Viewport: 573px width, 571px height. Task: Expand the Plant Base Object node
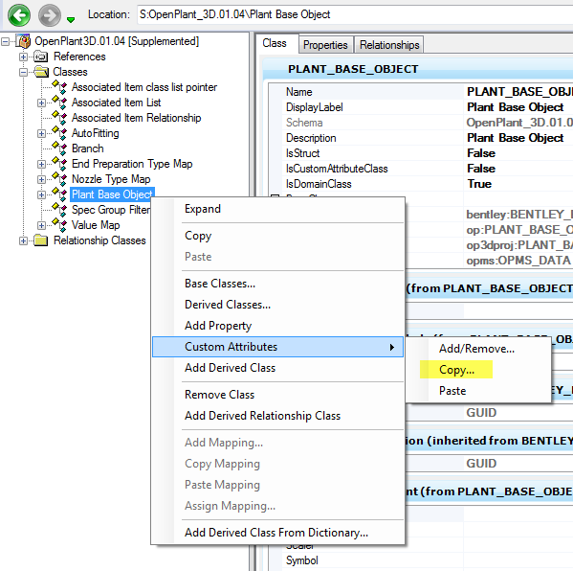41,195
